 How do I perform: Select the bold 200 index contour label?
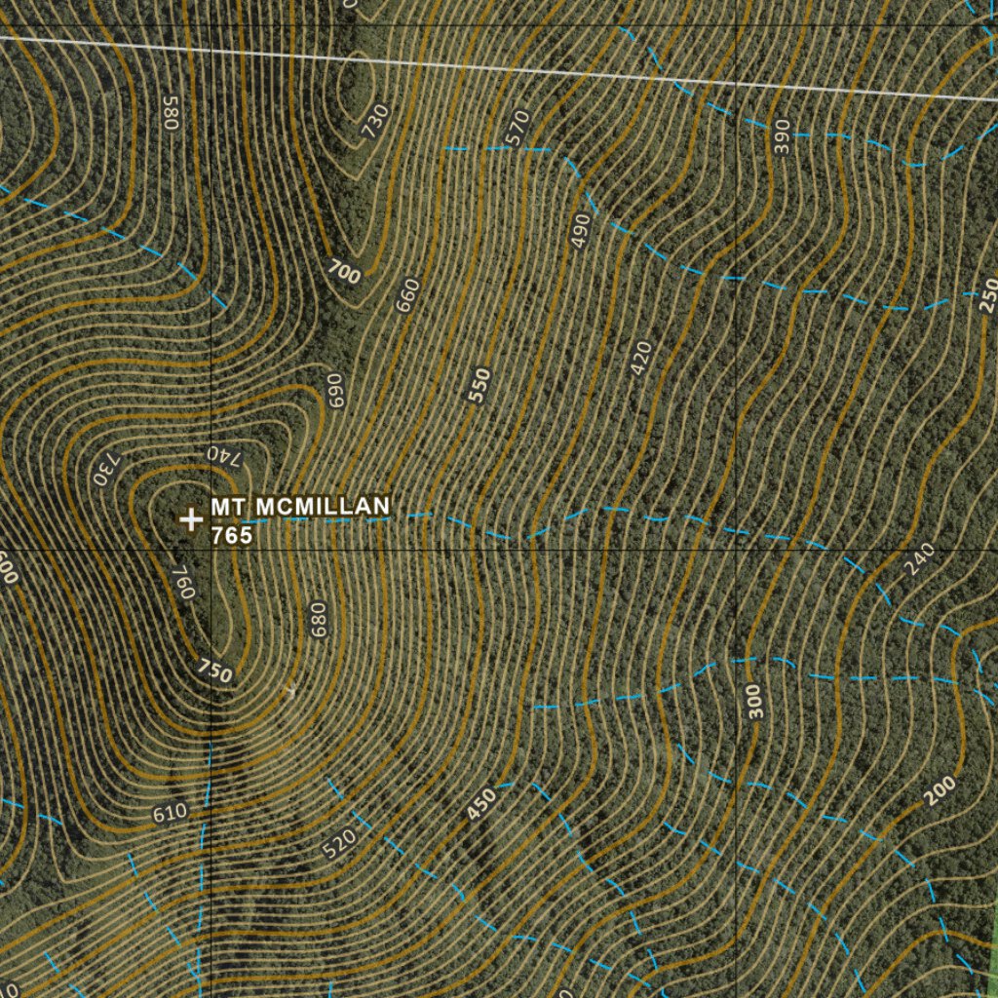940,791
